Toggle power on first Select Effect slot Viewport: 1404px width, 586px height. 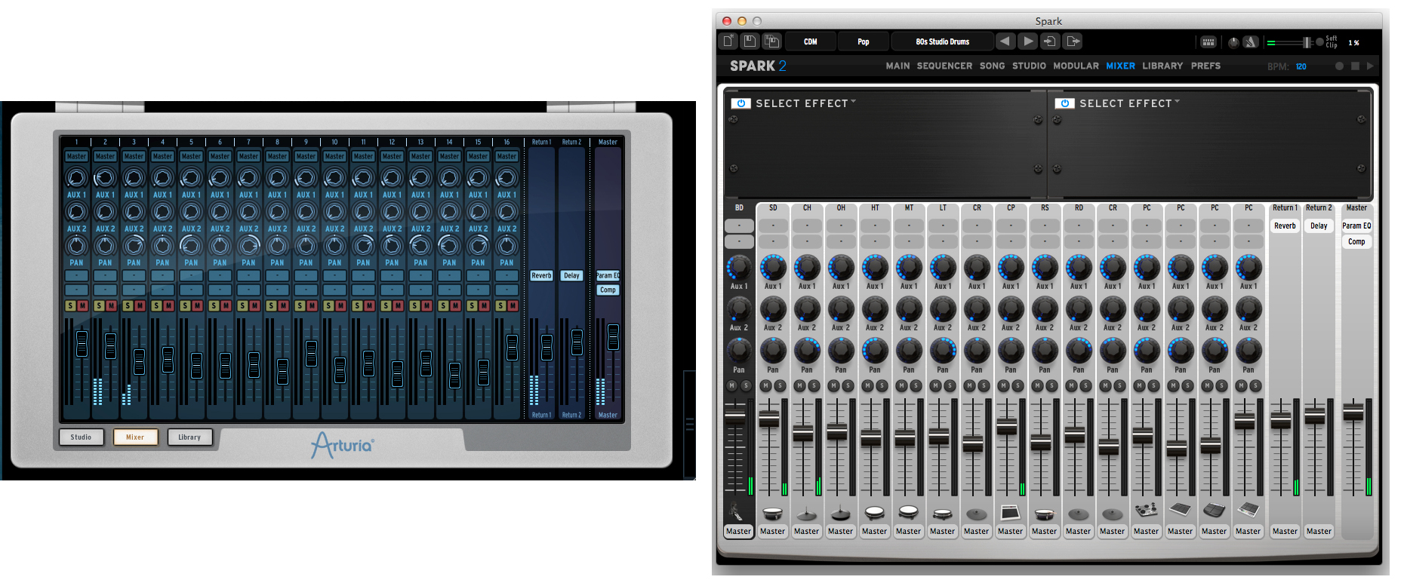[740, 103]
